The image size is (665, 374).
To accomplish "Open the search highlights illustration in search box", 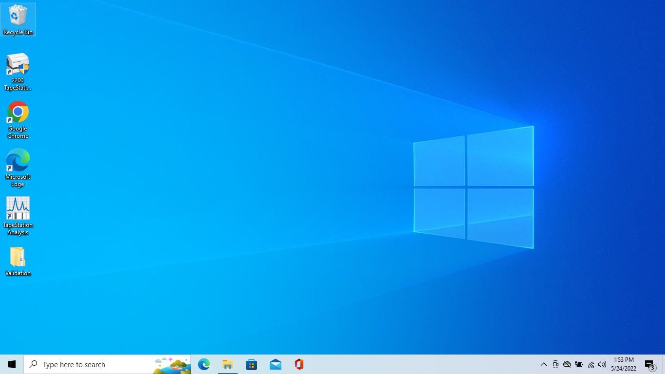I will tap(171, 365).
